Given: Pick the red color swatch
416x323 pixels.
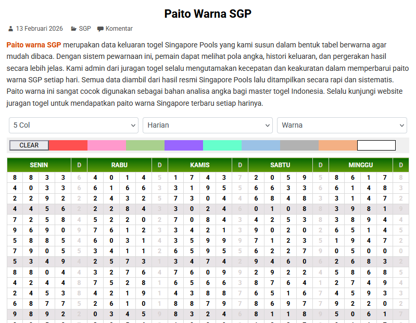Looking at the screenshot, I should (68, 145).
